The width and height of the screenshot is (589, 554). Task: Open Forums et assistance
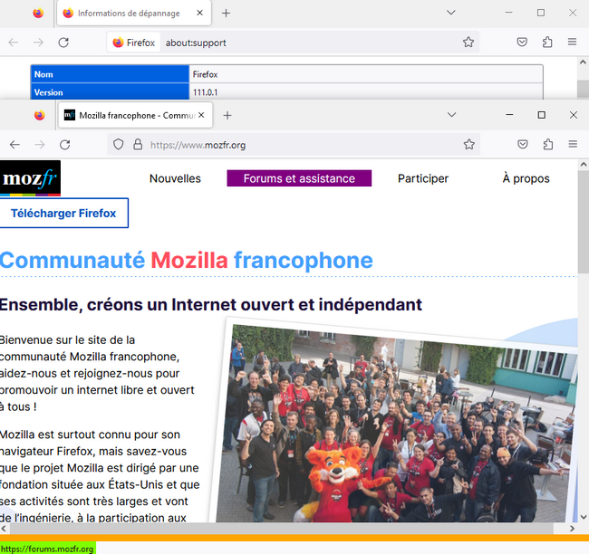pyautogui.click(x=299, y=178)
